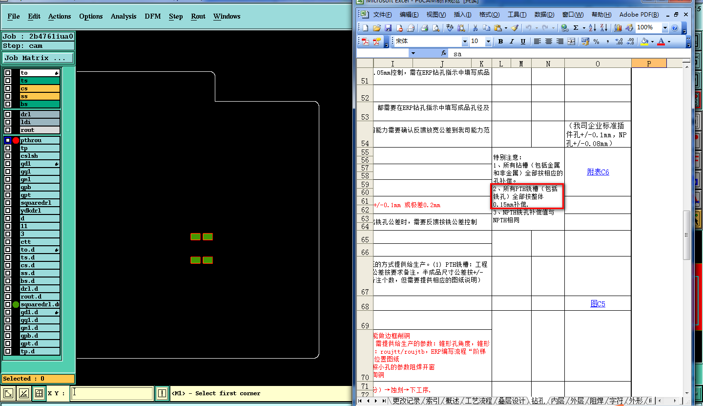Toggle the checkbox for the ts layer
Viewport: 703px width, 406px height.
[8, 81]
